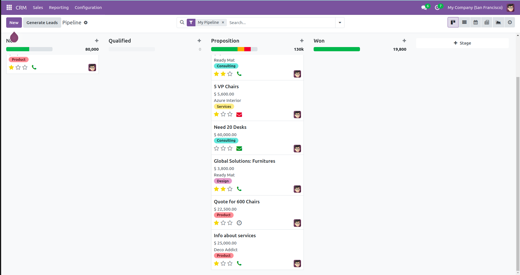
Task: Click the Won column title
Action: 319,41
